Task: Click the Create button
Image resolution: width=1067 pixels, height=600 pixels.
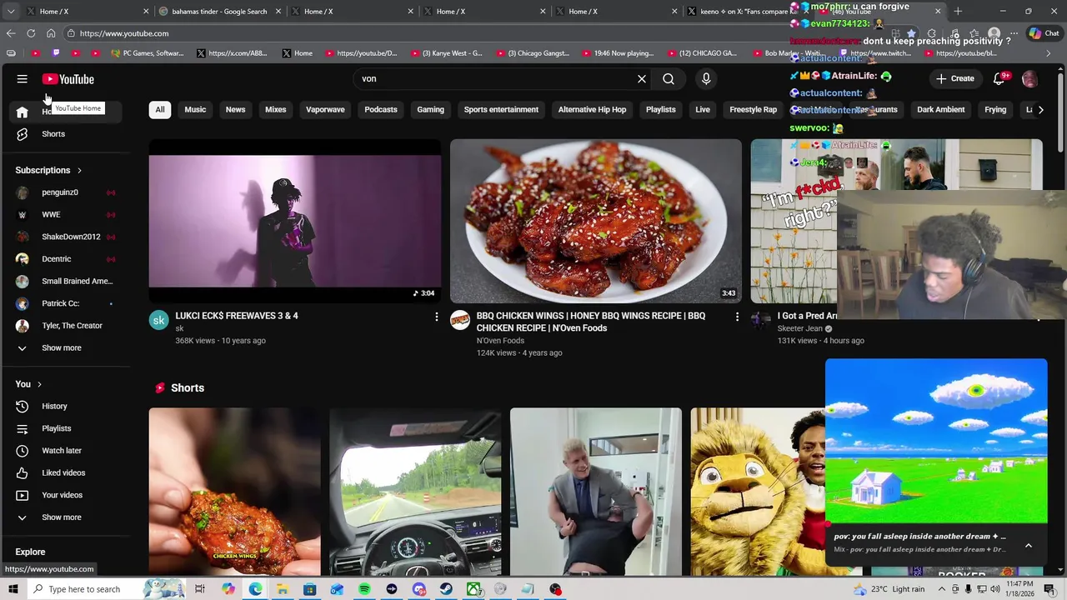Action: [x=955, y=78]
